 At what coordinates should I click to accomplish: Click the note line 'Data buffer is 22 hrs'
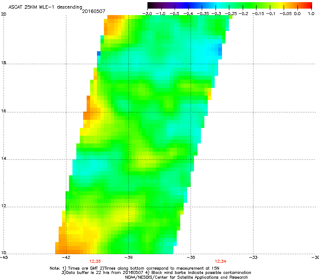point(156,273)
